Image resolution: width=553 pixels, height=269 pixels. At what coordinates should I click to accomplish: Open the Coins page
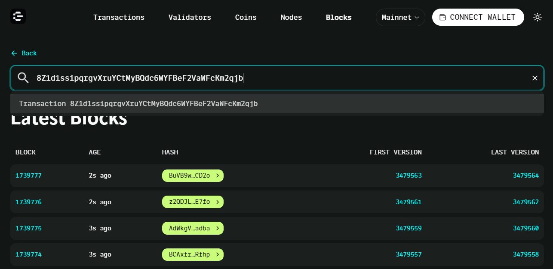(x=246, y=18)
